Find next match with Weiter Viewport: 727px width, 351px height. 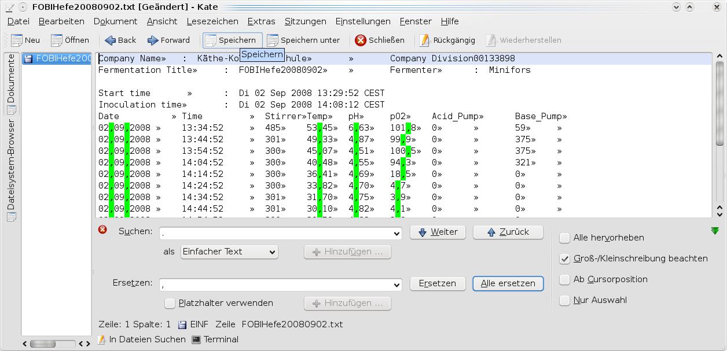438,232
